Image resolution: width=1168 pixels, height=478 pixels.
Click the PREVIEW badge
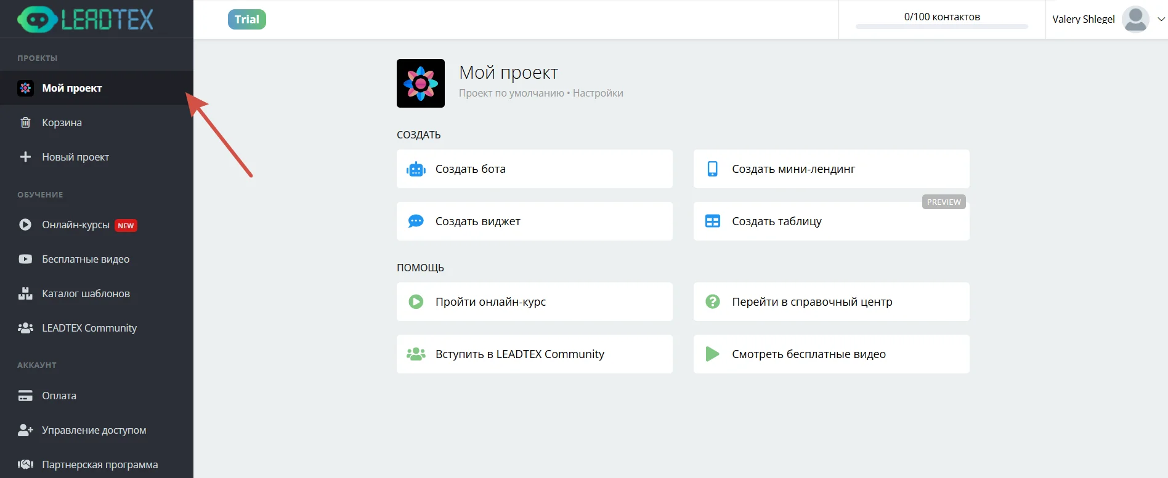coord(944,202)
